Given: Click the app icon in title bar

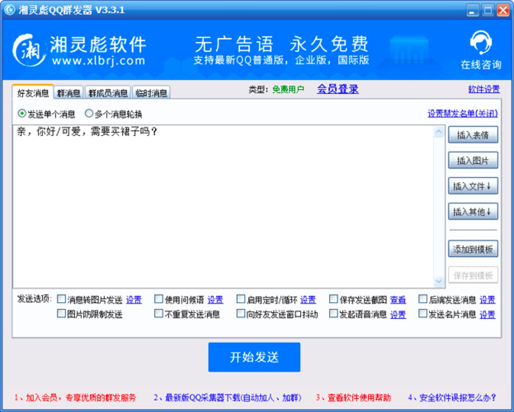Looking at the screenshot, I should 9,9.
